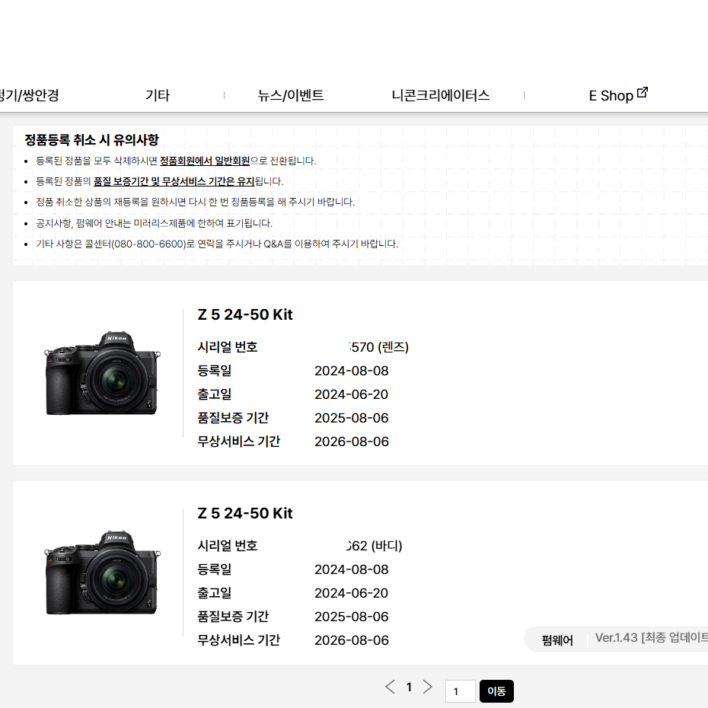Open the partially visible 쌍안경 menu
The height and width of the screenshot is (708, 708).
(x=29, y=95)
